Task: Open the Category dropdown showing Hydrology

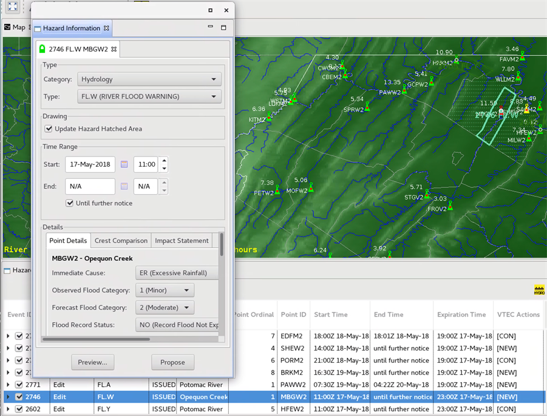Action: (x=149, y=79)
